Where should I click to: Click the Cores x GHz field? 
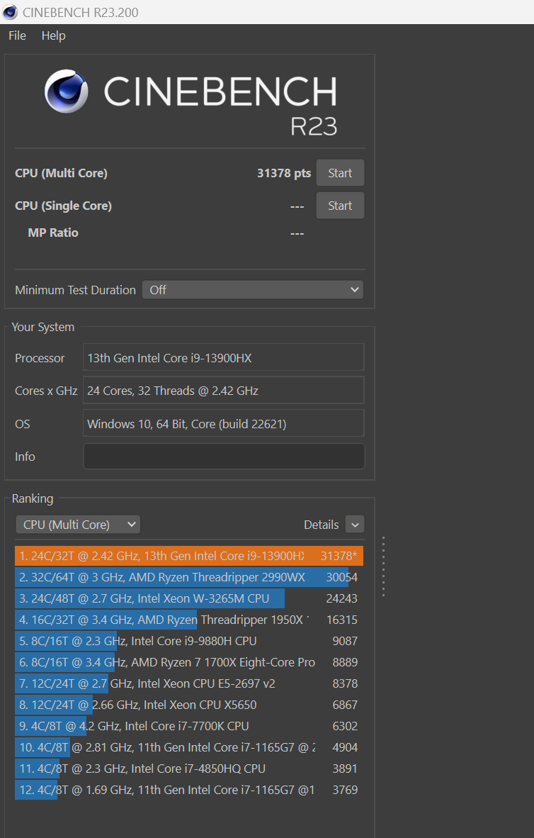(x=224, y=391)
